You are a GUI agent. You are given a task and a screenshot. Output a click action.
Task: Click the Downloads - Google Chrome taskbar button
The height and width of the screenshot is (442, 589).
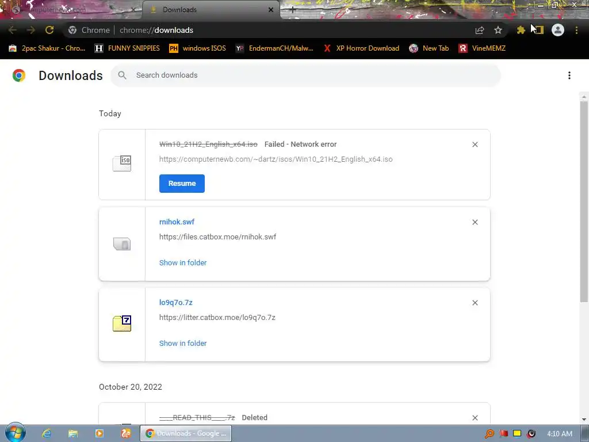tap(186, 433)
